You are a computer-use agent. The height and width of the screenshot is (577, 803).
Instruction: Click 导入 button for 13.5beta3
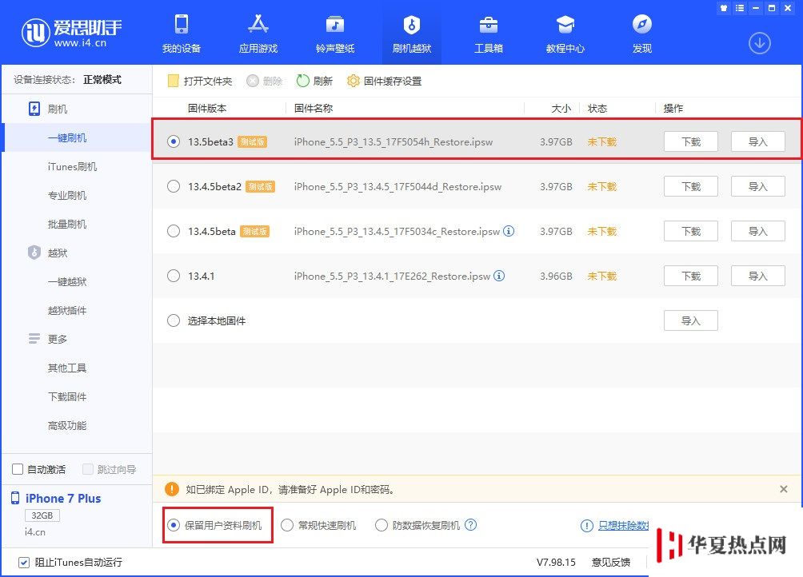pyautogui.click(x=758, y=141)
